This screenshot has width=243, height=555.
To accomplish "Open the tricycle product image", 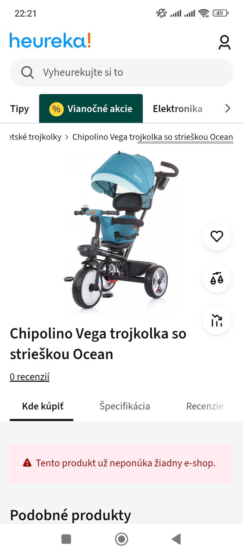I will pyautogui.click(x=121, y=232).
